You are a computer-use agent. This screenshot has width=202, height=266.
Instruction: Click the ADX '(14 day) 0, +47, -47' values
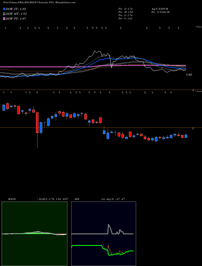coord(113,199)
